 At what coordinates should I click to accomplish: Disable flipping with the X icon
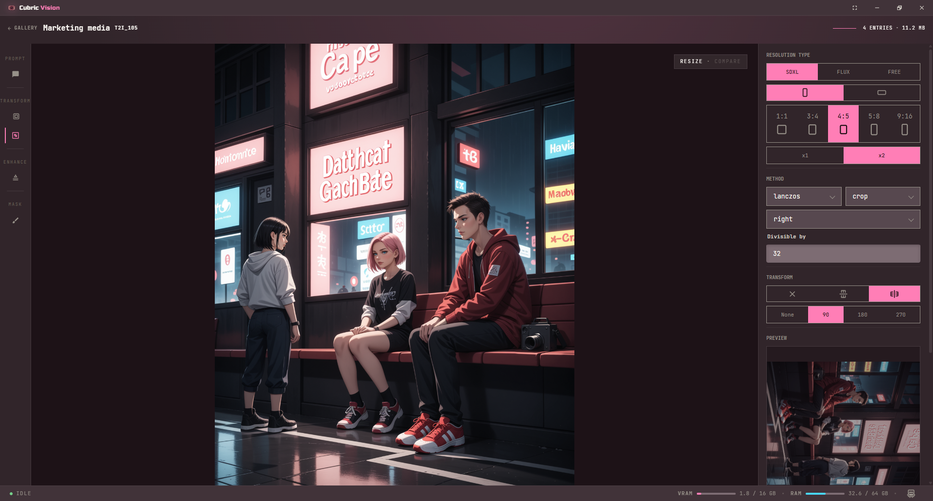[x=792, y=294]
